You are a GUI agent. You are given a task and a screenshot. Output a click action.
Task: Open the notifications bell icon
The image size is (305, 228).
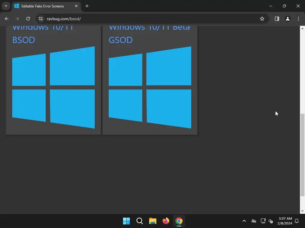tap(297, 221)
